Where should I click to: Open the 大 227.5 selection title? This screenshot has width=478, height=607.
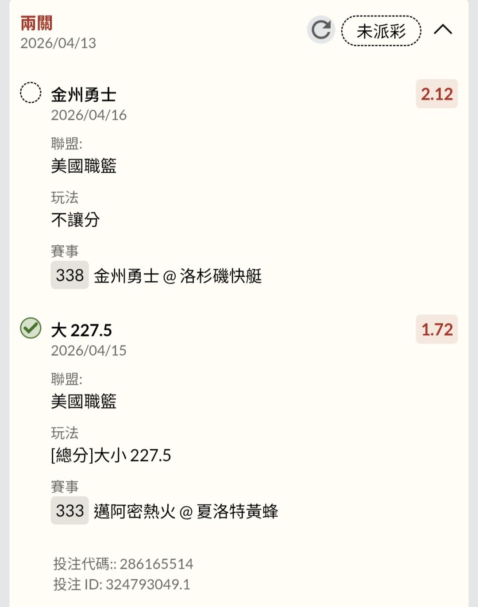point(81,330)
